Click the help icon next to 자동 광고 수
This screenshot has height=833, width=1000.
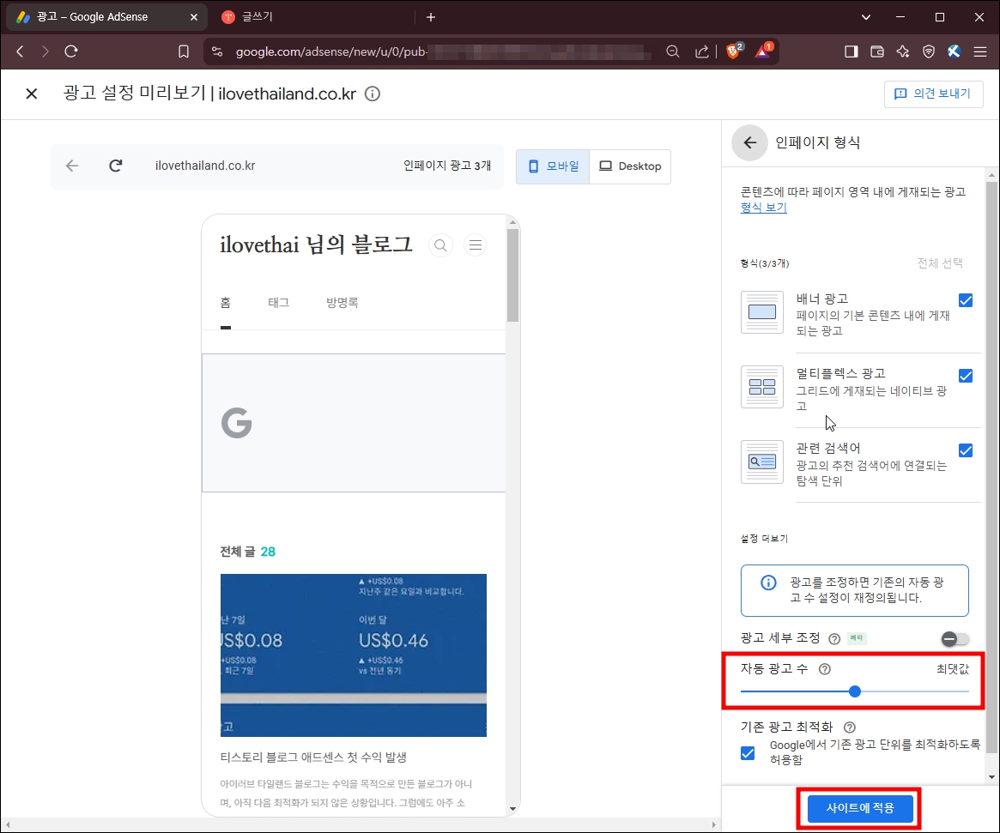tap(825, 669)
